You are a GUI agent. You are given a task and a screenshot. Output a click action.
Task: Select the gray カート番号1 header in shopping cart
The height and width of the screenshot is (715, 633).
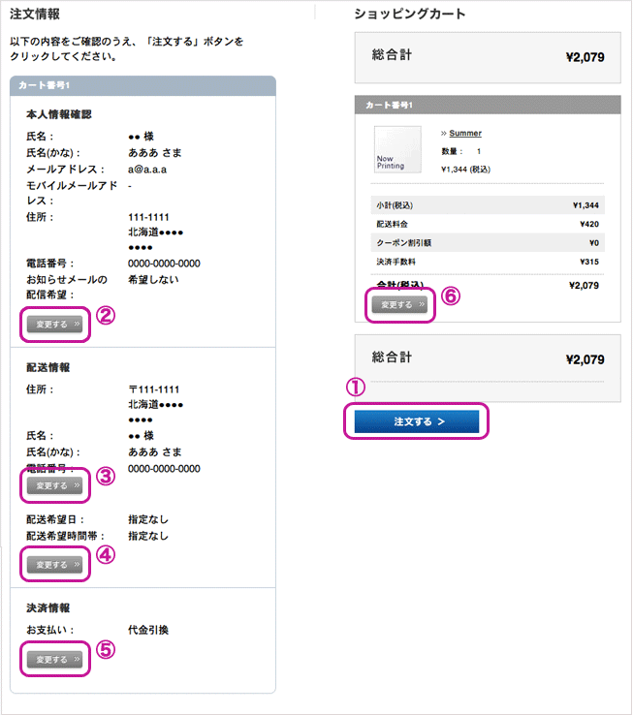pos(488,105)
